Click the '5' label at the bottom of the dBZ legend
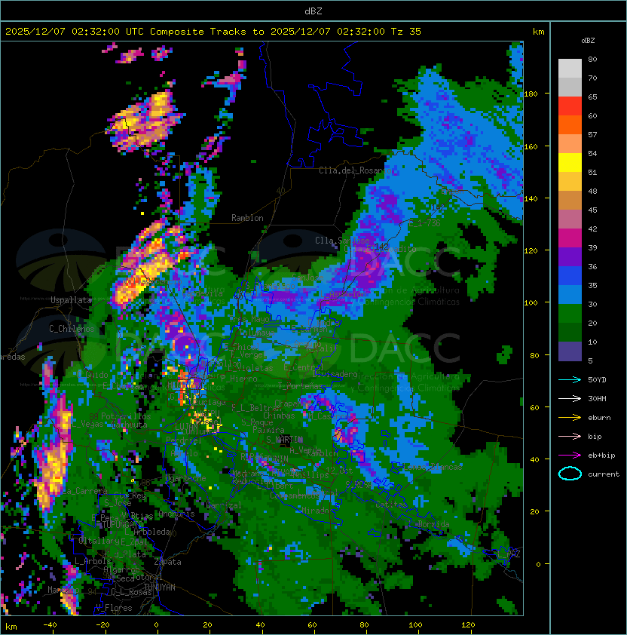Image resolution: width=627 pixels, height=635 pixels. click(590, 360)
